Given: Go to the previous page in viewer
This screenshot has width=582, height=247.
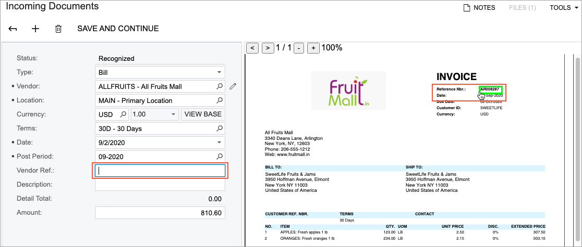Looking at the screenshot, I should (x=252, y=48).
